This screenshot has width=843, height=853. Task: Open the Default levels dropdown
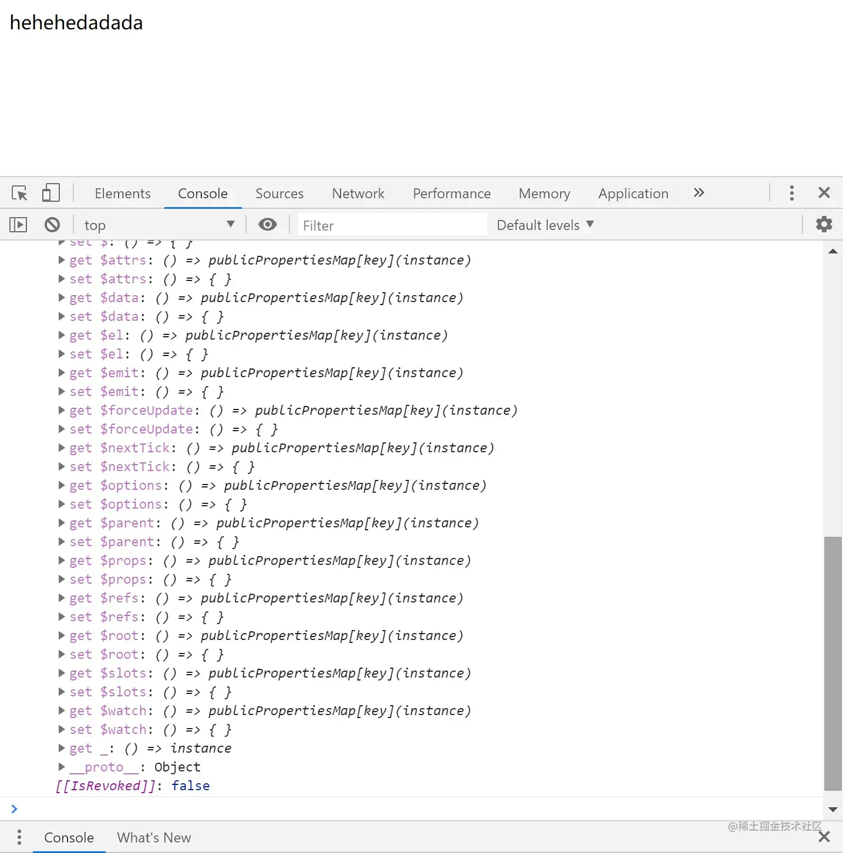pos(545,225)
